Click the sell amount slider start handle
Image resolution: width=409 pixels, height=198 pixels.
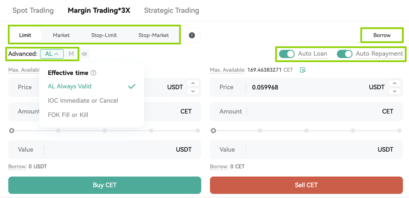point(213,131)
